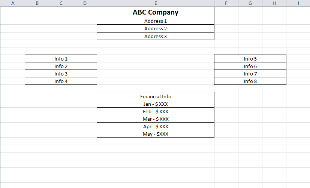This screenshot has height=188, width=310.
Task: Click the column I header
Action: point(298,3)
